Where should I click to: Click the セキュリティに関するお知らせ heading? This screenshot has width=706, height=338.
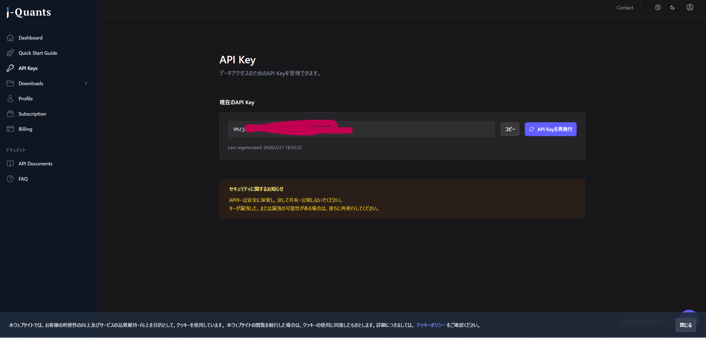[x=256, y=189]
